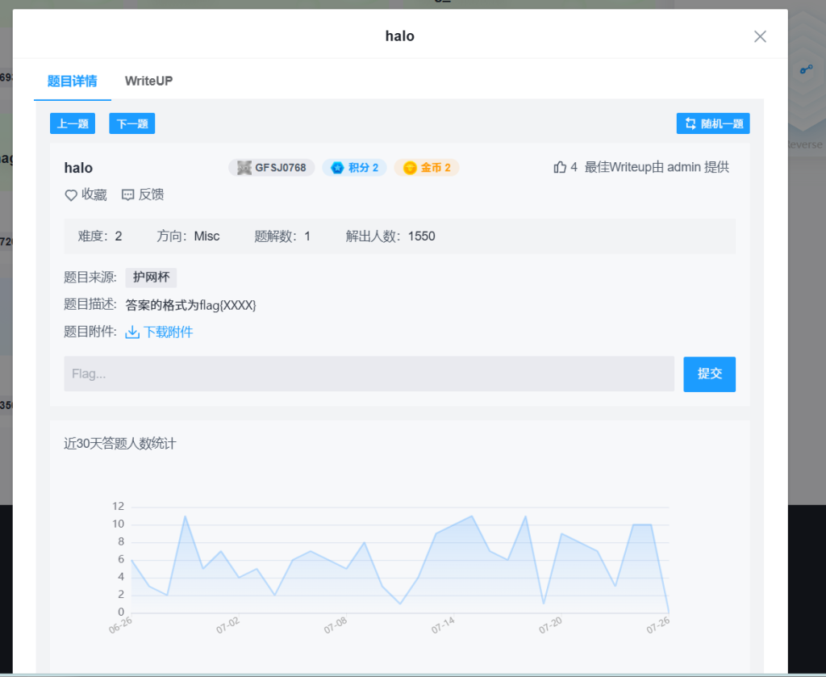Click the 护网杯 source tag
This screenshot has height=677, width=826.
pyautogui.click(x=151, y=278)
